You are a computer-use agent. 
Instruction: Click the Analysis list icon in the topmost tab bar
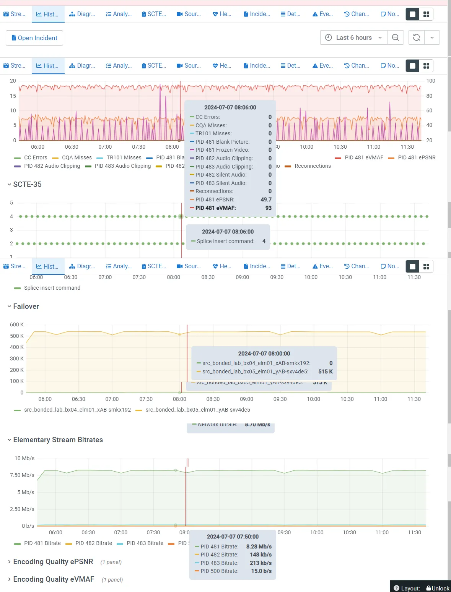(109, 14)
